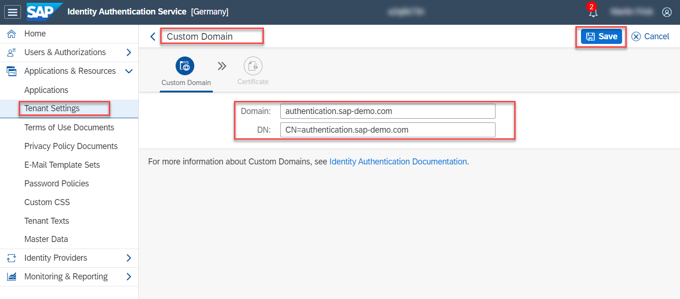Click the Applications & Resources icon
Screen dimensions: 680x299
12,71
